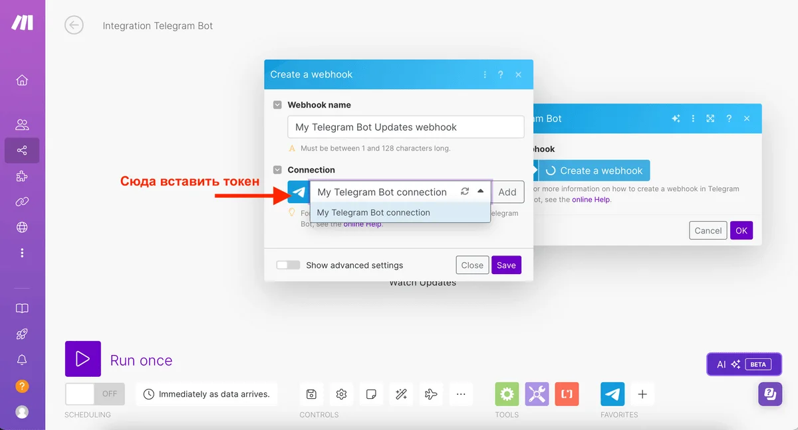Screen dimensions: 798x430
Task: Toggle the scheduling OFF switch
Action: (94, 394)
